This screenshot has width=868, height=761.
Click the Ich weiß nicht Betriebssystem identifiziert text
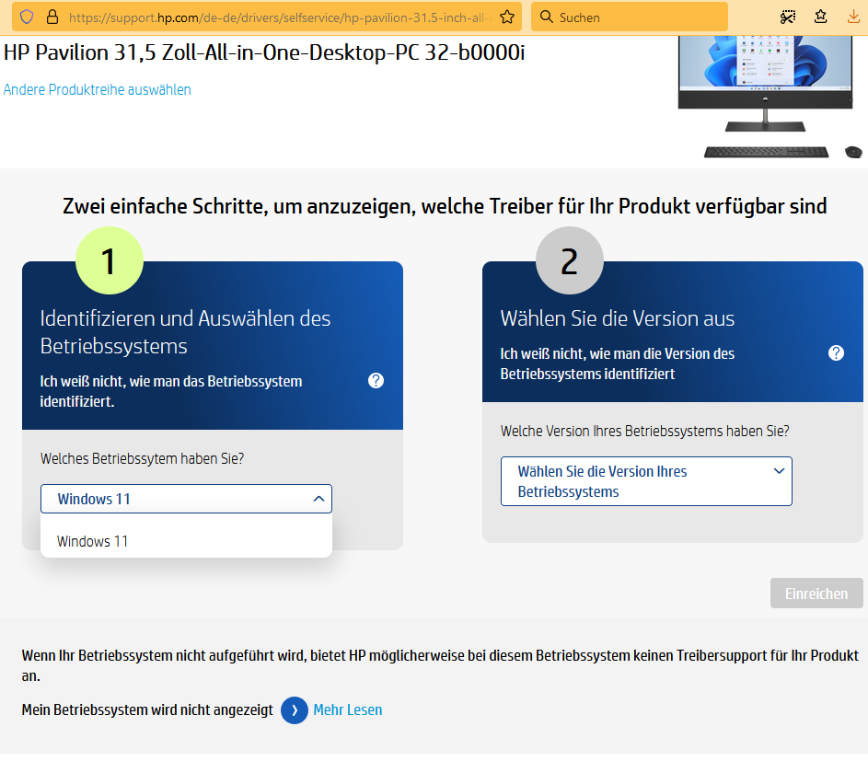click(171, 391)
